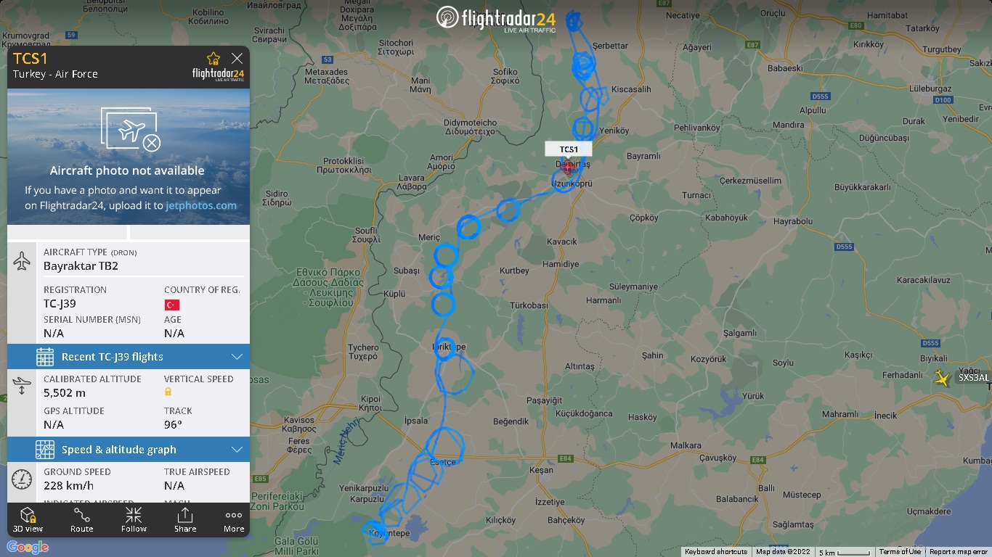Close the TCS1 flight details panel
The height and width of the screenshot is (557, 992).
[237, 58]
